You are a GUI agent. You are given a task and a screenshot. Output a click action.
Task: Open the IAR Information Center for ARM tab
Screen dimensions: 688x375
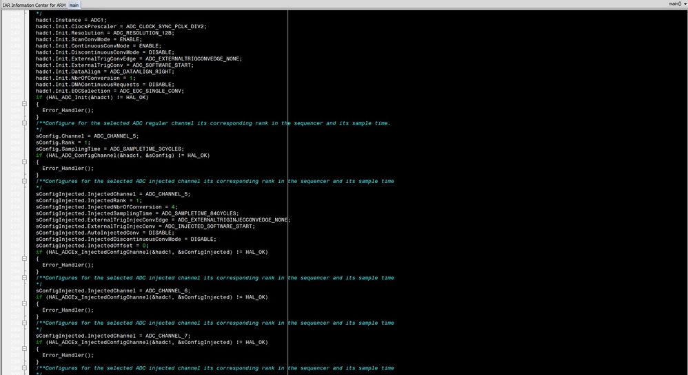click(34, 5)
